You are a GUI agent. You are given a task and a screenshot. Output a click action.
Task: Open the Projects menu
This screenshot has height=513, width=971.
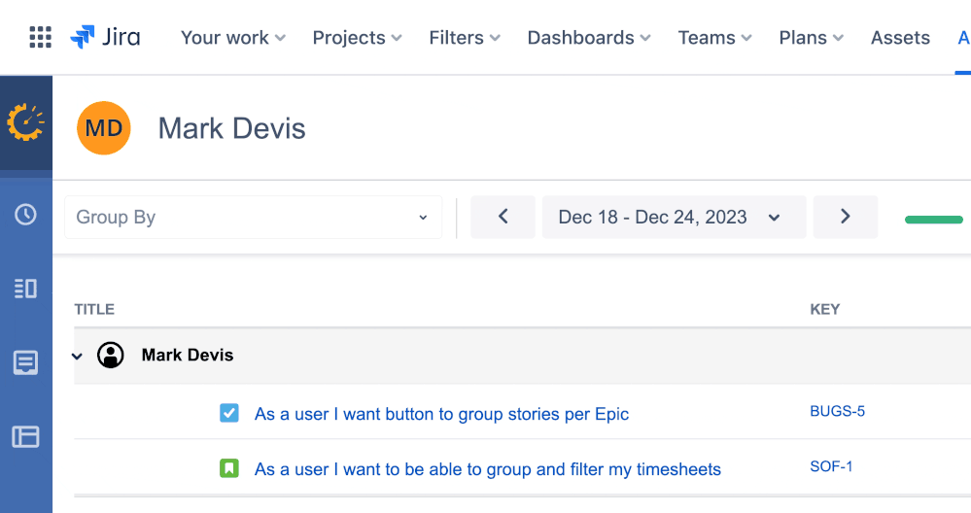pyautogui.click(x=357, y=38)
